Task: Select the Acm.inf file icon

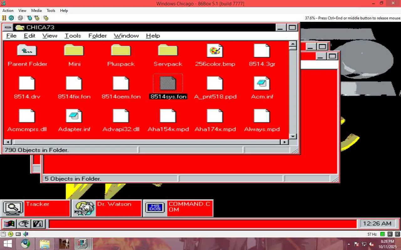Action: (x=262, y=83)
